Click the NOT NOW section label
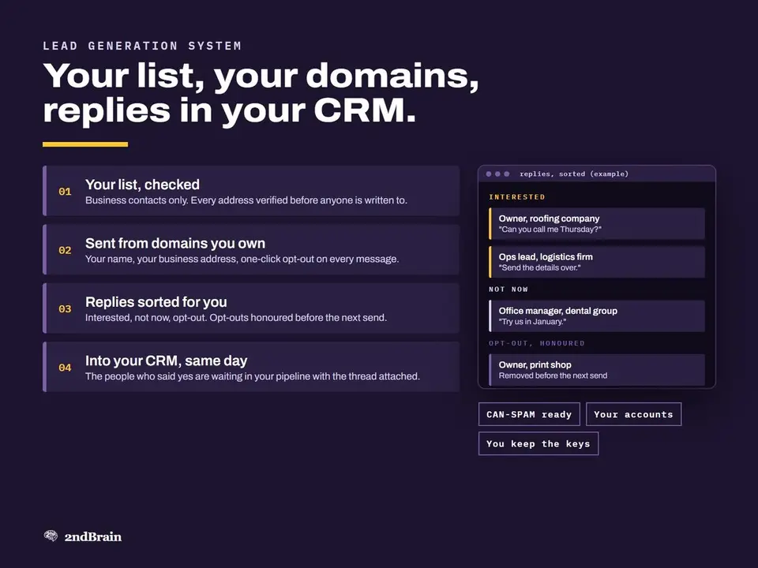 (x=508, y=290)
